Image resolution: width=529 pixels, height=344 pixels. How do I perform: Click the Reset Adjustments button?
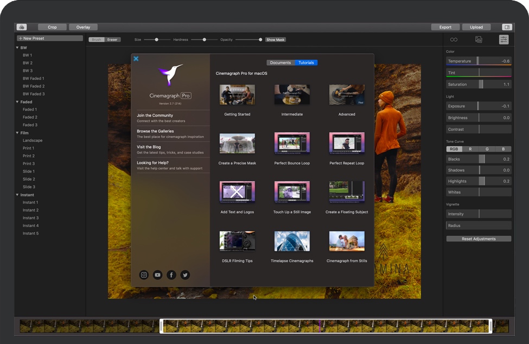coord(479,239)
